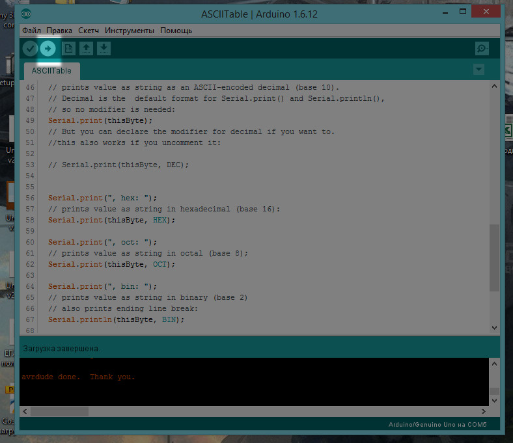Click the comment about hexadecimal (base 16)

164,209
